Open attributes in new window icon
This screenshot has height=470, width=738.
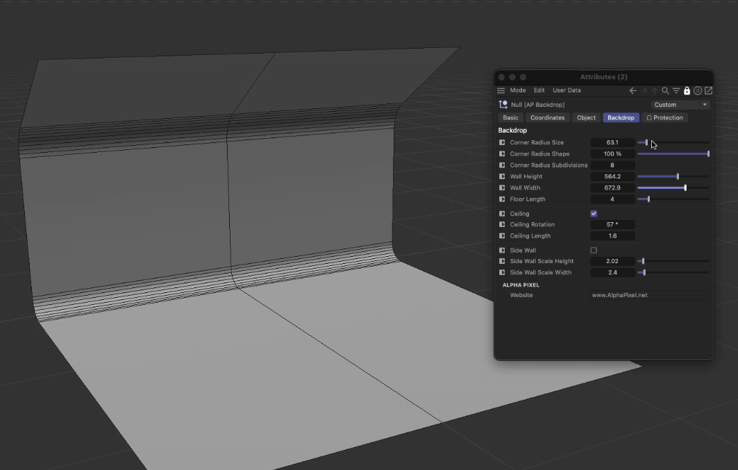[708, 91]
